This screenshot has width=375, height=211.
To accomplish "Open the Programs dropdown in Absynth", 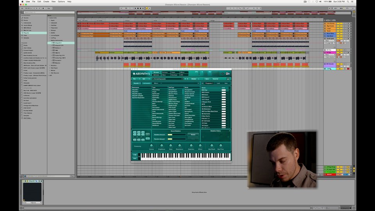I will [209, 83].
